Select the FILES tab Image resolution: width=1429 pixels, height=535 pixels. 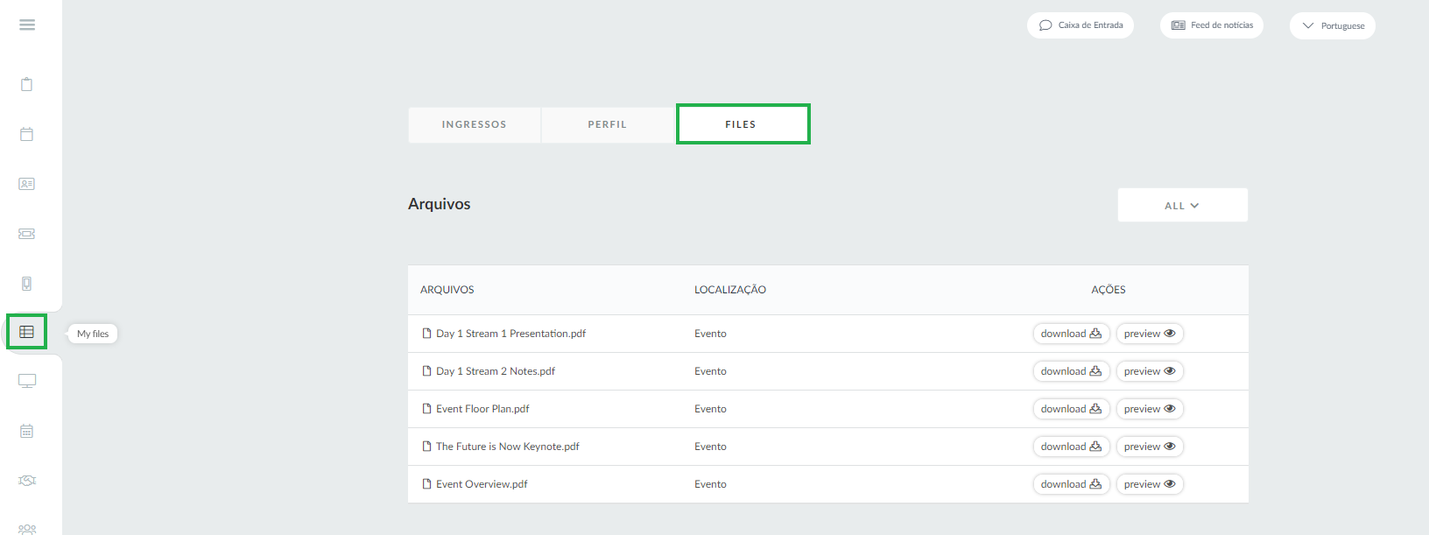(743, 124)
